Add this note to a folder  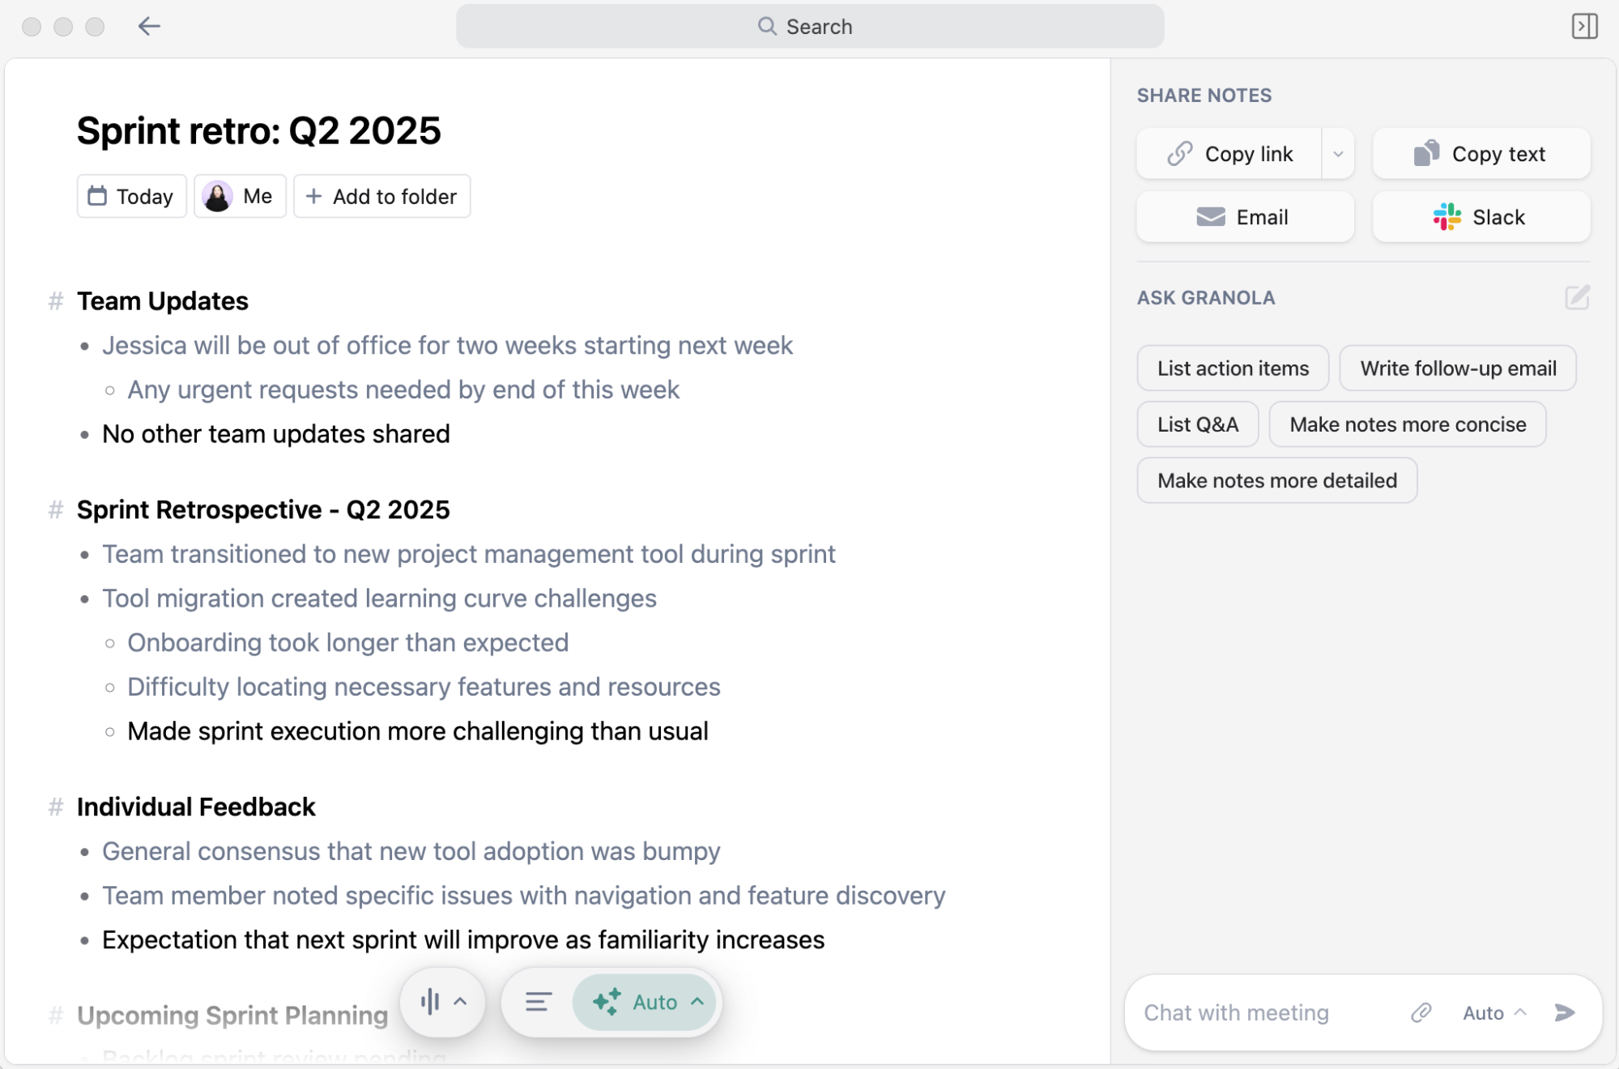click(x=381, y=195)
